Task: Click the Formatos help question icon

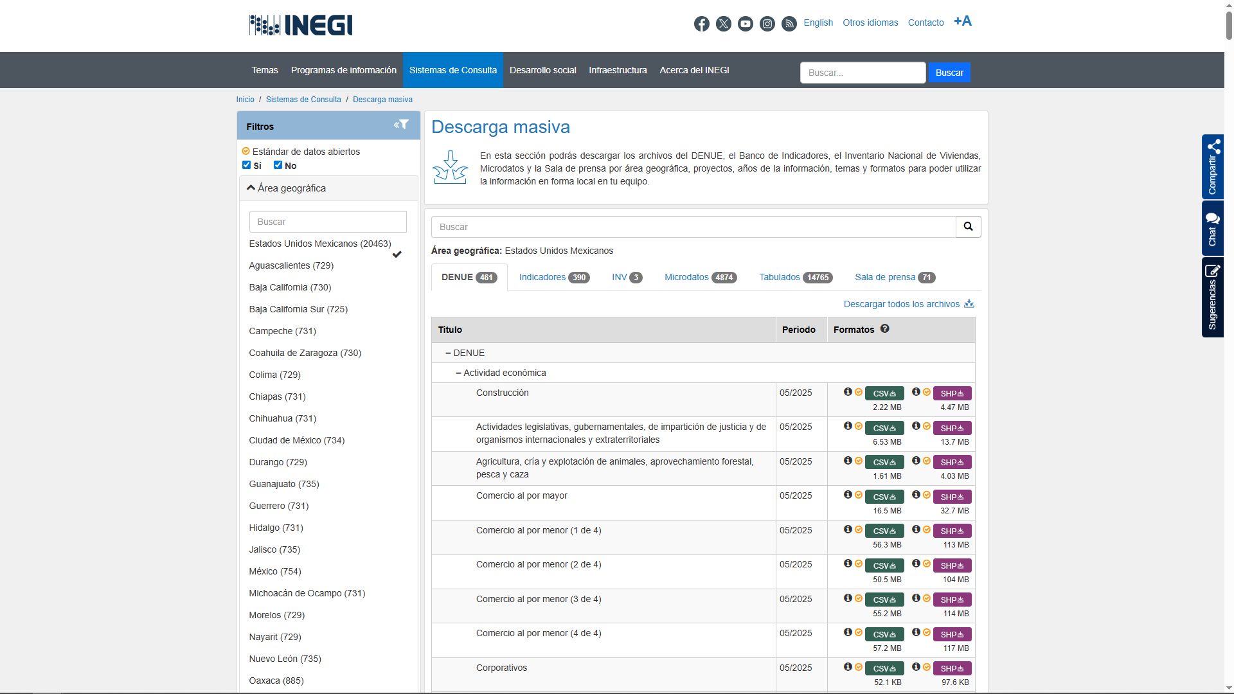Action: pyautogui.click(x=885, y=329)
